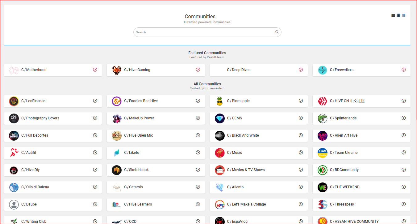Click the Olio di Balena whale avatar

14,187
